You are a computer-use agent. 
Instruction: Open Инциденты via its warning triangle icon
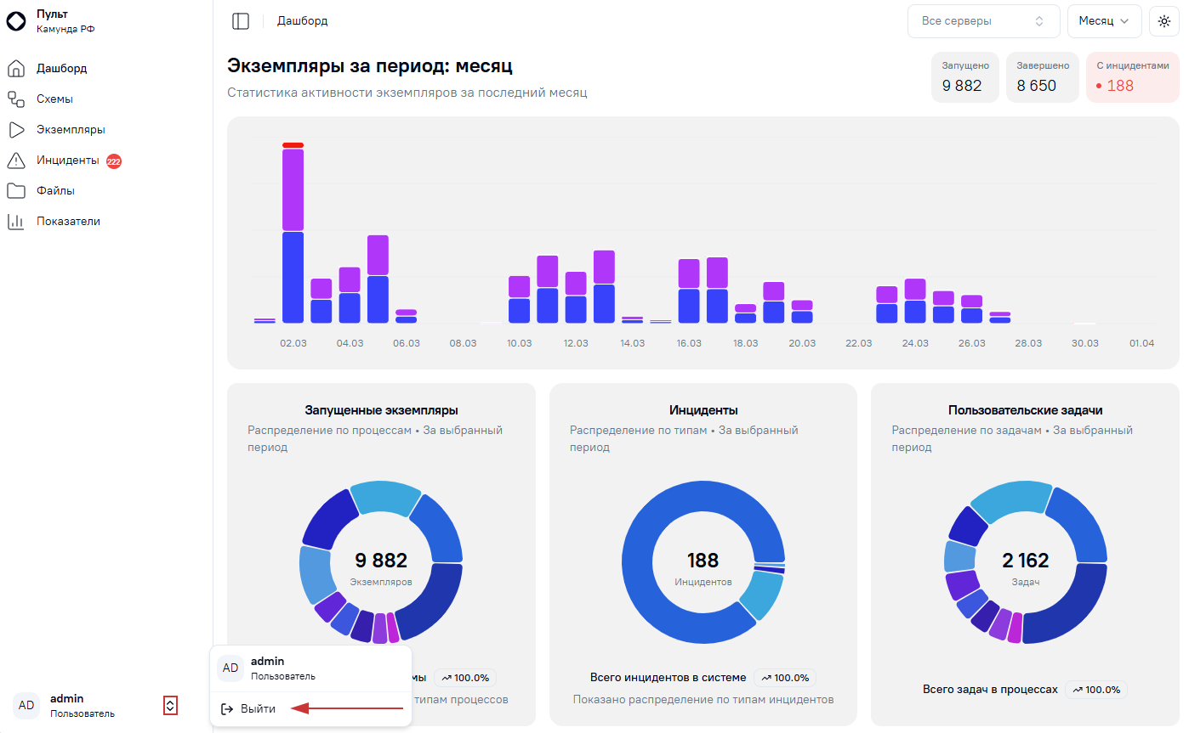(16, 160)
